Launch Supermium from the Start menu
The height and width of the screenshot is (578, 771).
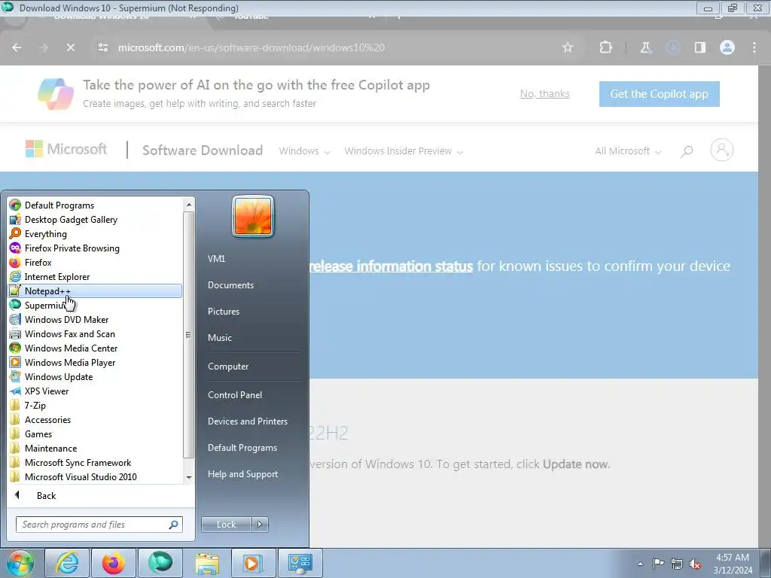[96, 305]
